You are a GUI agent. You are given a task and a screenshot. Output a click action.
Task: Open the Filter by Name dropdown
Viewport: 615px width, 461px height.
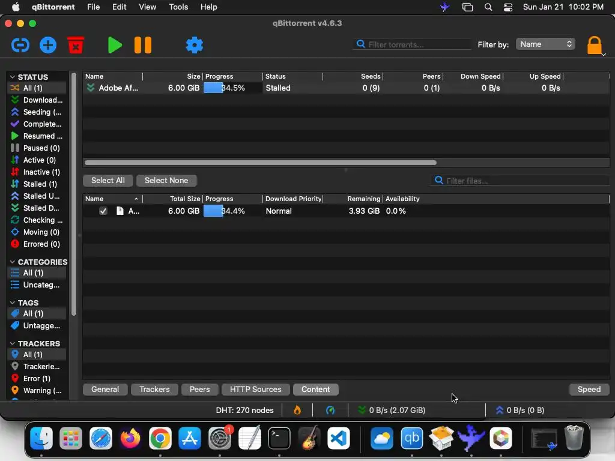[545, 44]
